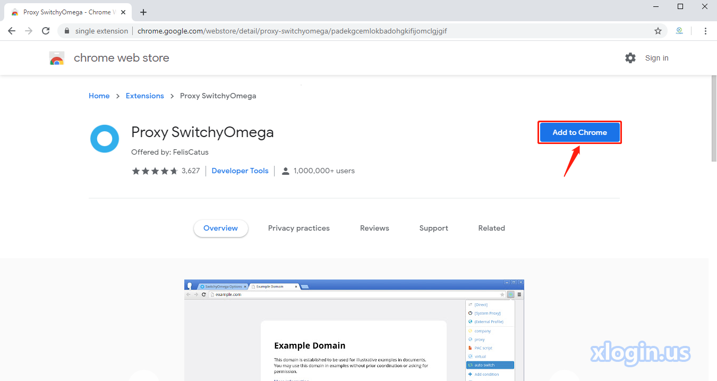Screen dimensions: 717x381
Task: Click the "1,000,000+ users" text
Action: (x=324, y=171)
